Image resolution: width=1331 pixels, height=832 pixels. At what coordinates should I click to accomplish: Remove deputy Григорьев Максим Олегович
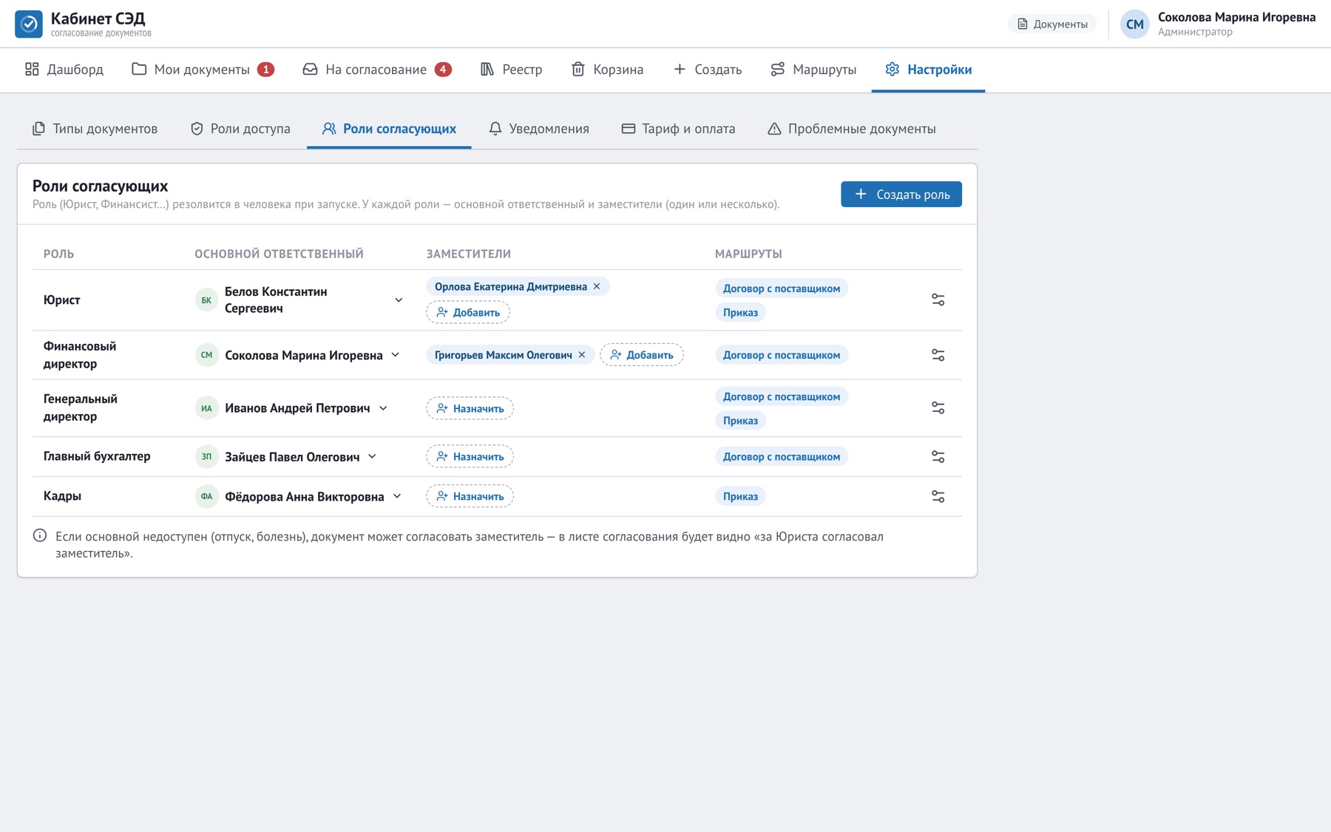(x=582, y=355)
